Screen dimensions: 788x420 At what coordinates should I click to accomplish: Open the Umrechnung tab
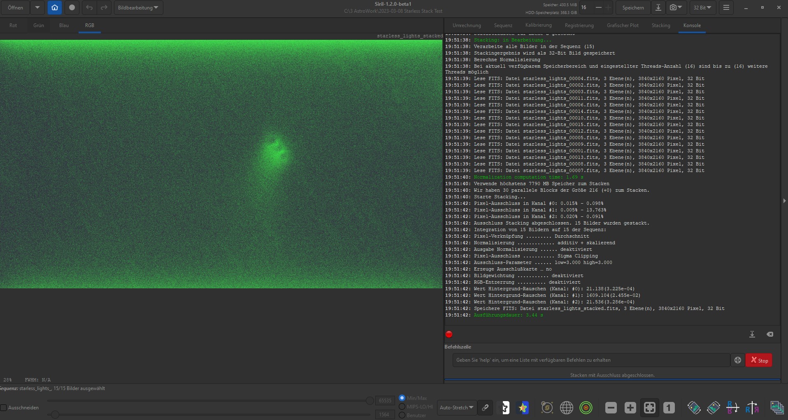467,25
